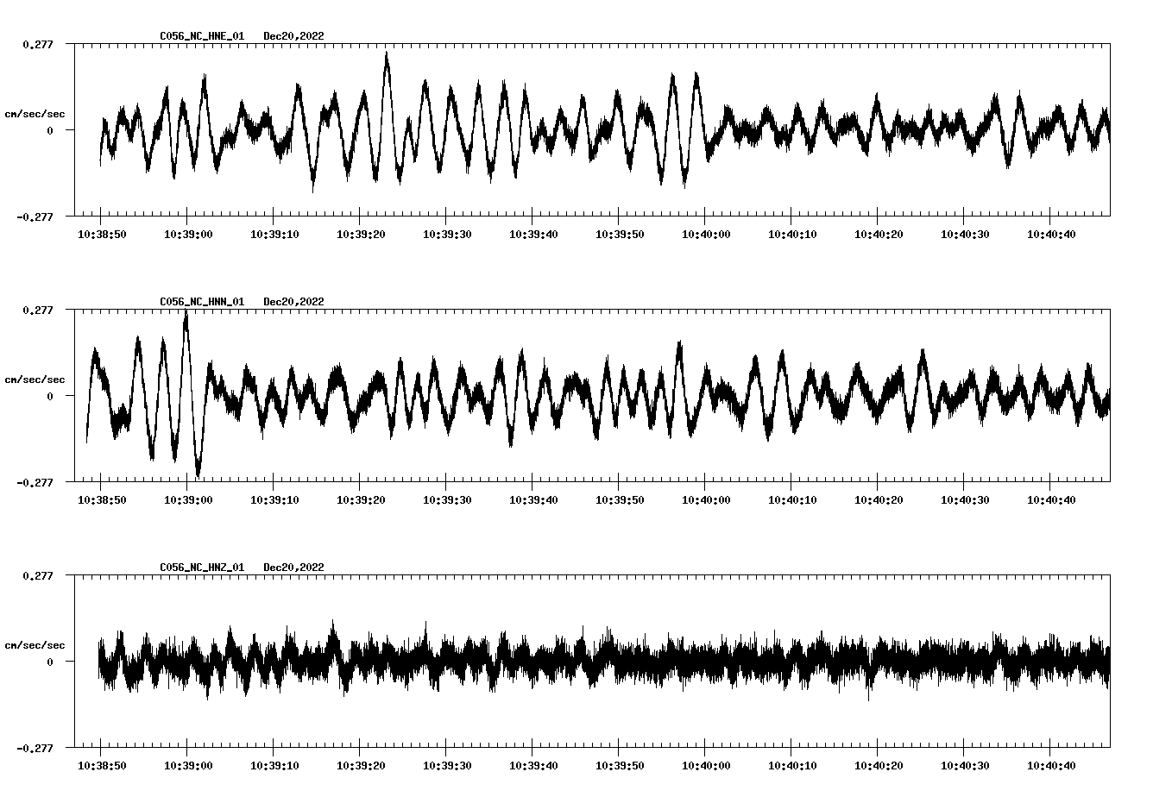The image size is (1172, 797).
Task: Click the largest peak of the HNE waveform
Action: 388,54
